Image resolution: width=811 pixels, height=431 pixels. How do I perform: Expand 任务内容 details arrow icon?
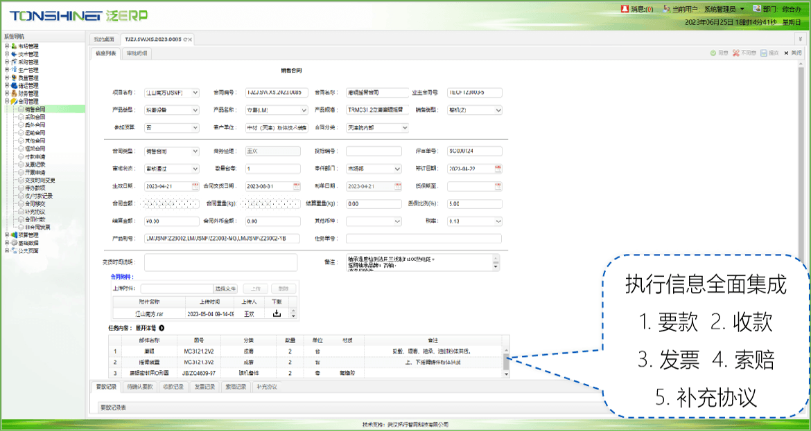point(162,328)
